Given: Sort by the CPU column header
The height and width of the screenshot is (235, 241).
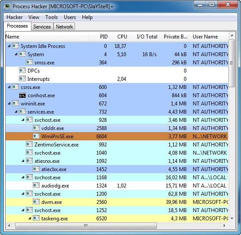Looking at the screenshot, I should [120, 37].
